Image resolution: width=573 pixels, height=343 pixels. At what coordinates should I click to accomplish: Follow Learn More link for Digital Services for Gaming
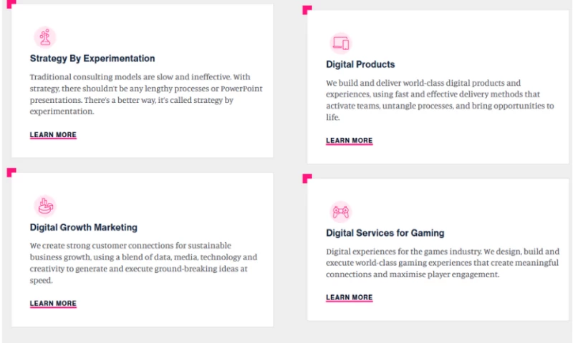[349, 297]
